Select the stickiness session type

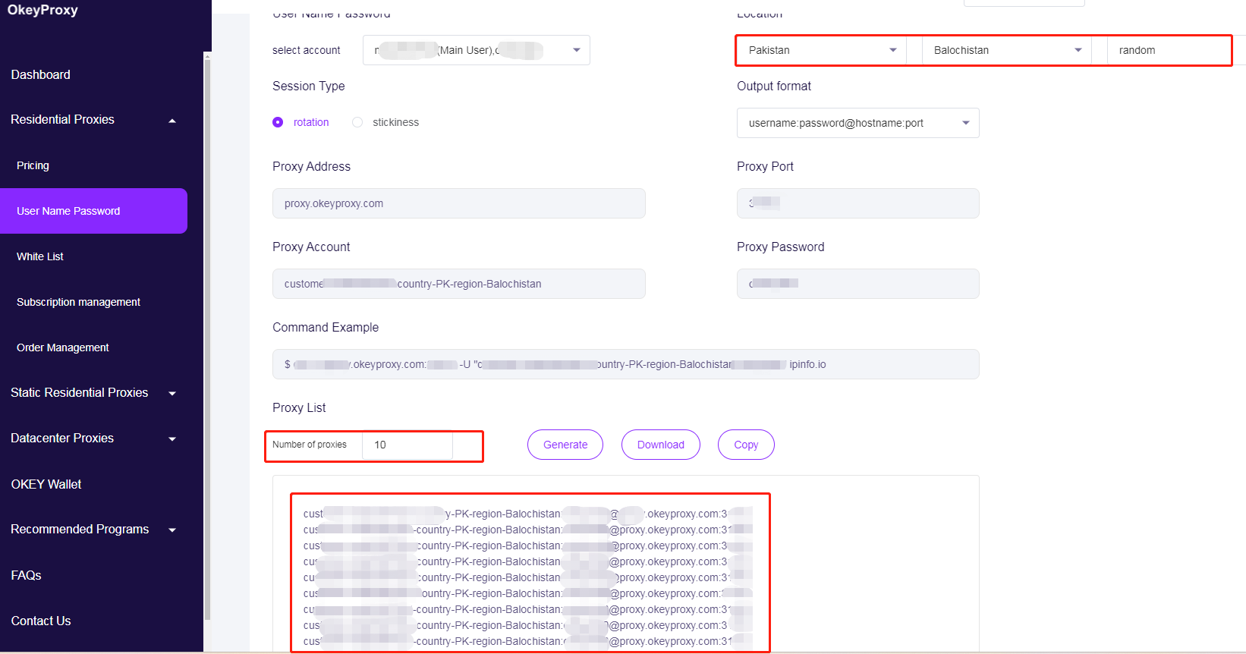[357, 122]
